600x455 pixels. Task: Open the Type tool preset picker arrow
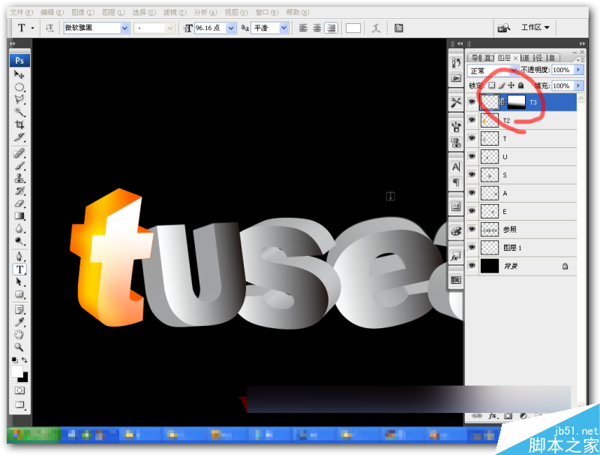[32, 28]
